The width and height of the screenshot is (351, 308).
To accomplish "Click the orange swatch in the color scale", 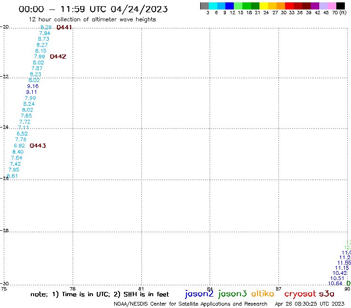I will (281, 6).
